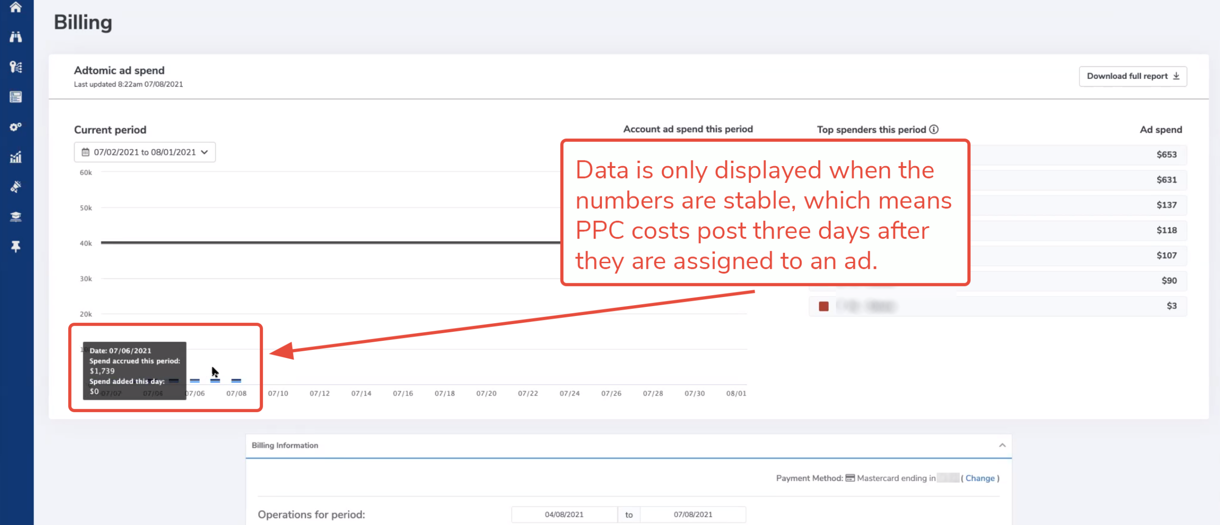Click the binoculars research icon
Viewport: 1220px width, 525px height.
tap(16, 37)
